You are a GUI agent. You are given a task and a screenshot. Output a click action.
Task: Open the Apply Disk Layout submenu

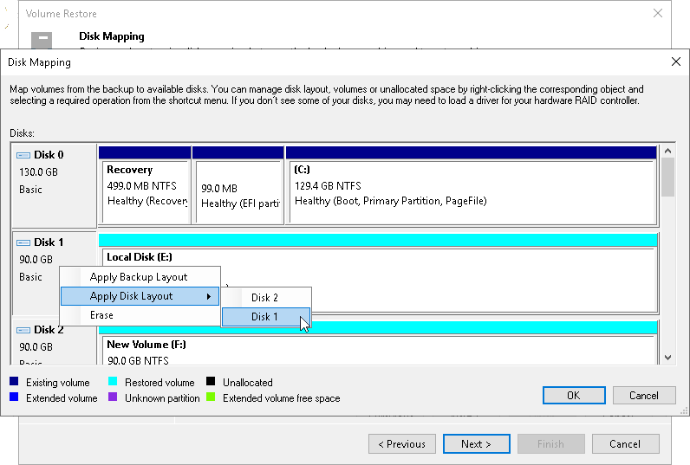coord(140,296)
